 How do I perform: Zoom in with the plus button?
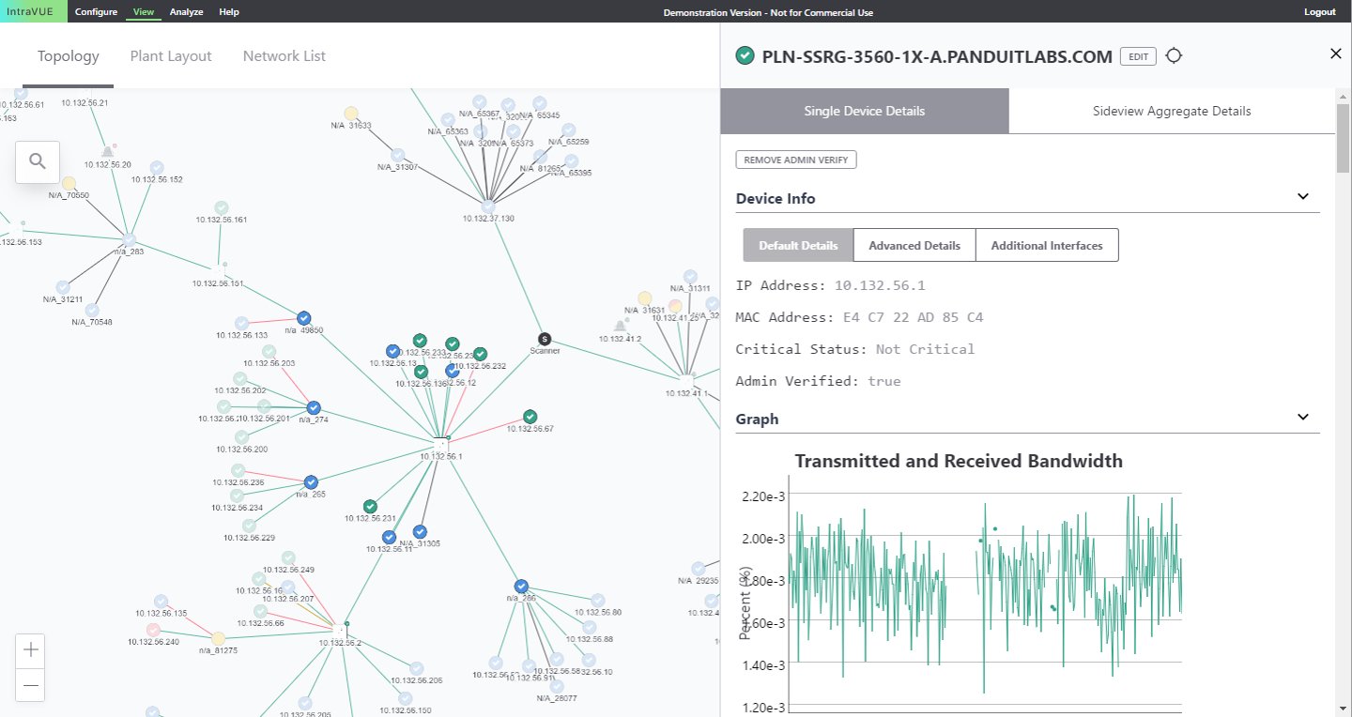pyautogui.click(x=31, y=649)
